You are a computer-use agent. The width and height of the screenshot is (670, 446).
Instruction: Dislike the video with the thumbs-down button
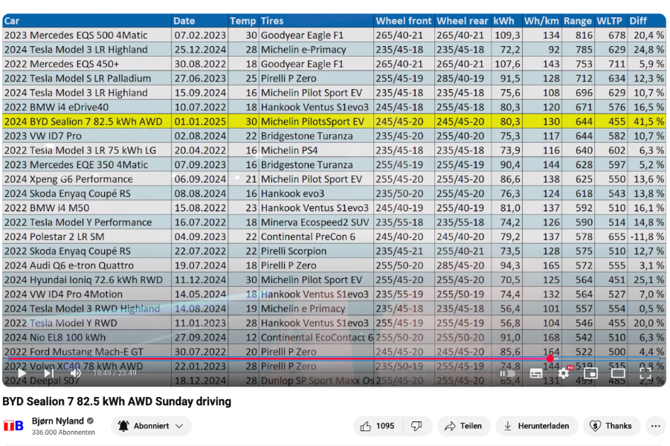pos(416,426)
